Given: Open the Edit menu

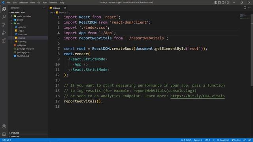Looking at the screenshot, I should (x=15, y=2).
